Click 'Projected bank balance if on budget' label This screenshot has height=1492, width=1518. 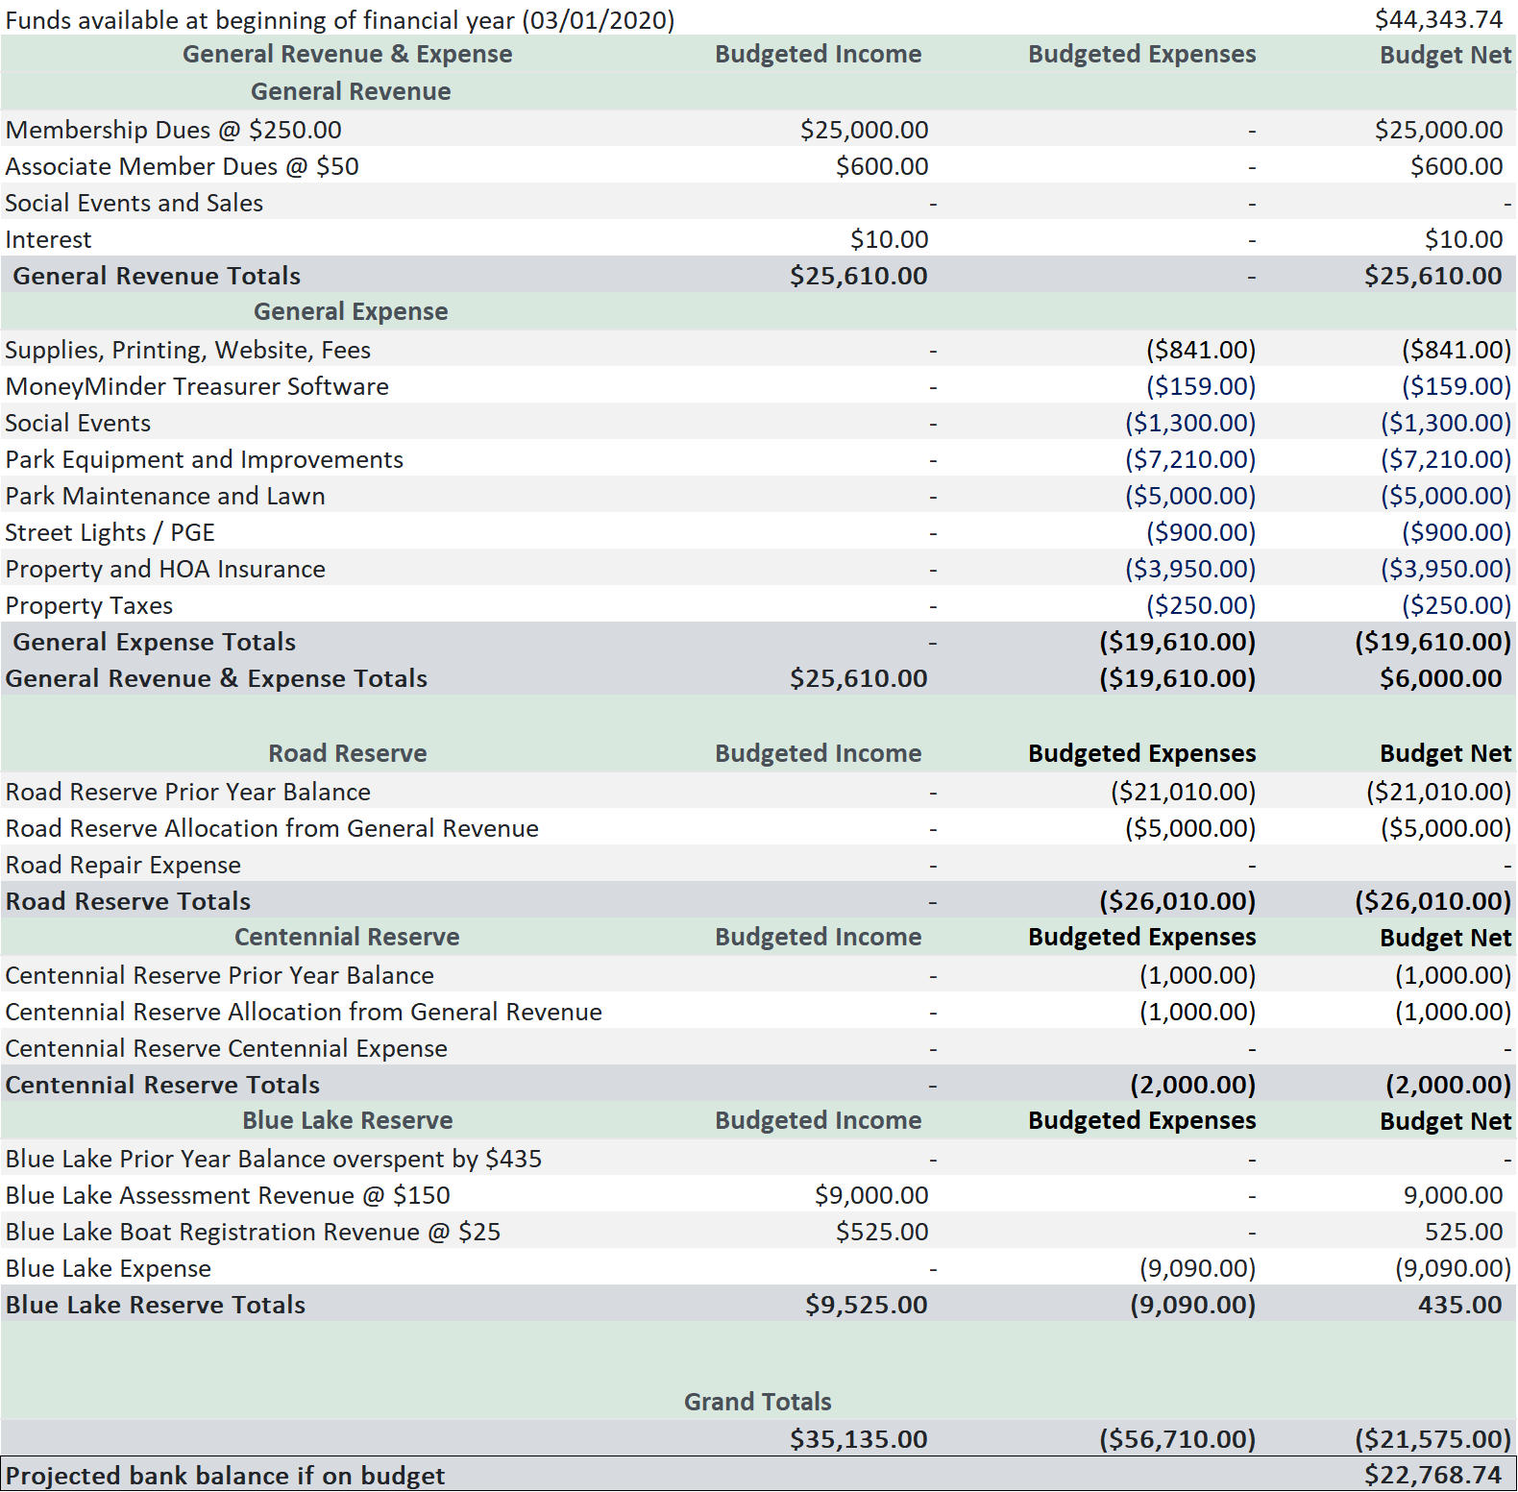(226, 1476)
